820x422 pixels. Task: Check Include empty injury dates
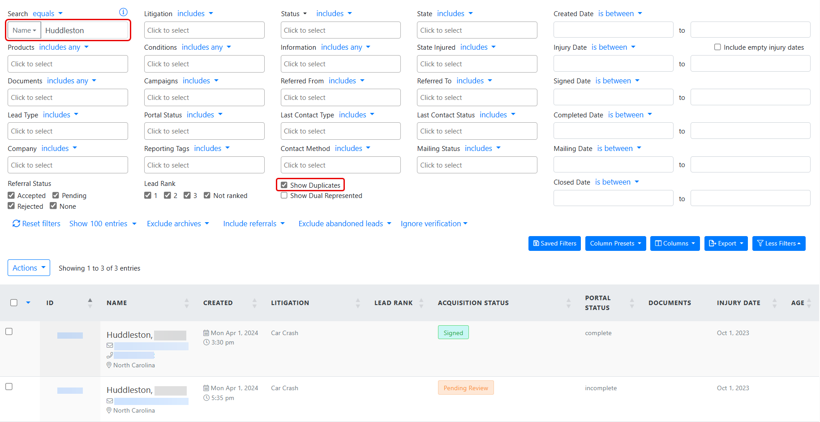(x=717, y=47)
